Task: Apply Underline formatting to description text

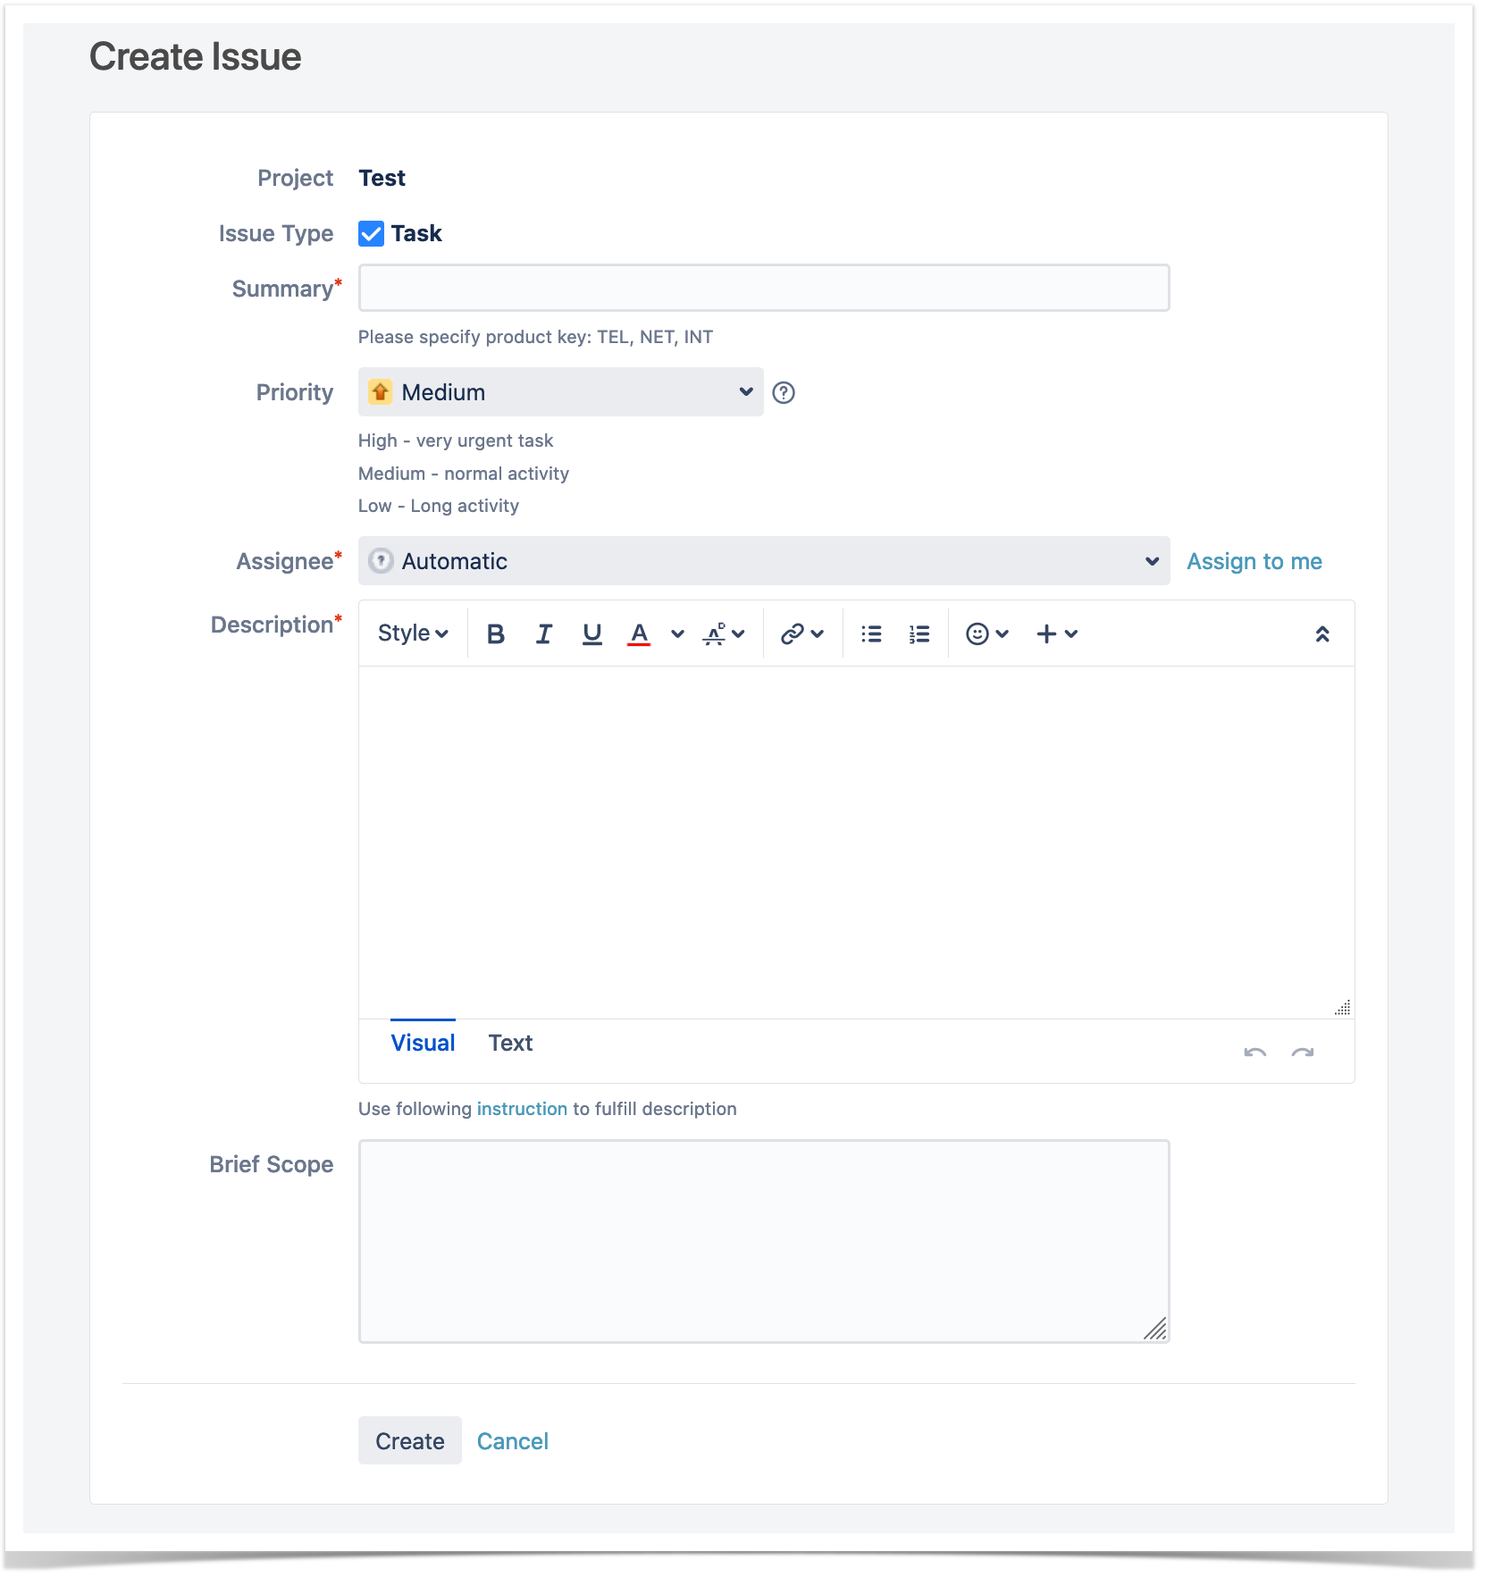Action: [x=592, y=633]
